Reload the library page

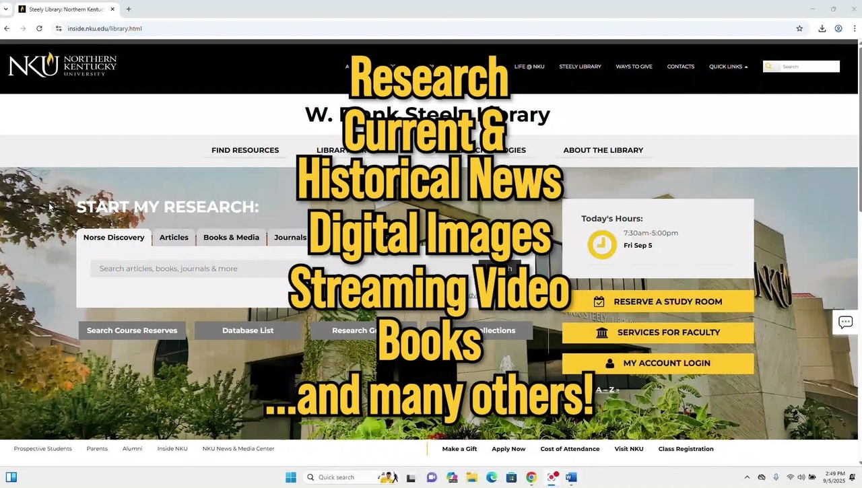coord(39,28)
